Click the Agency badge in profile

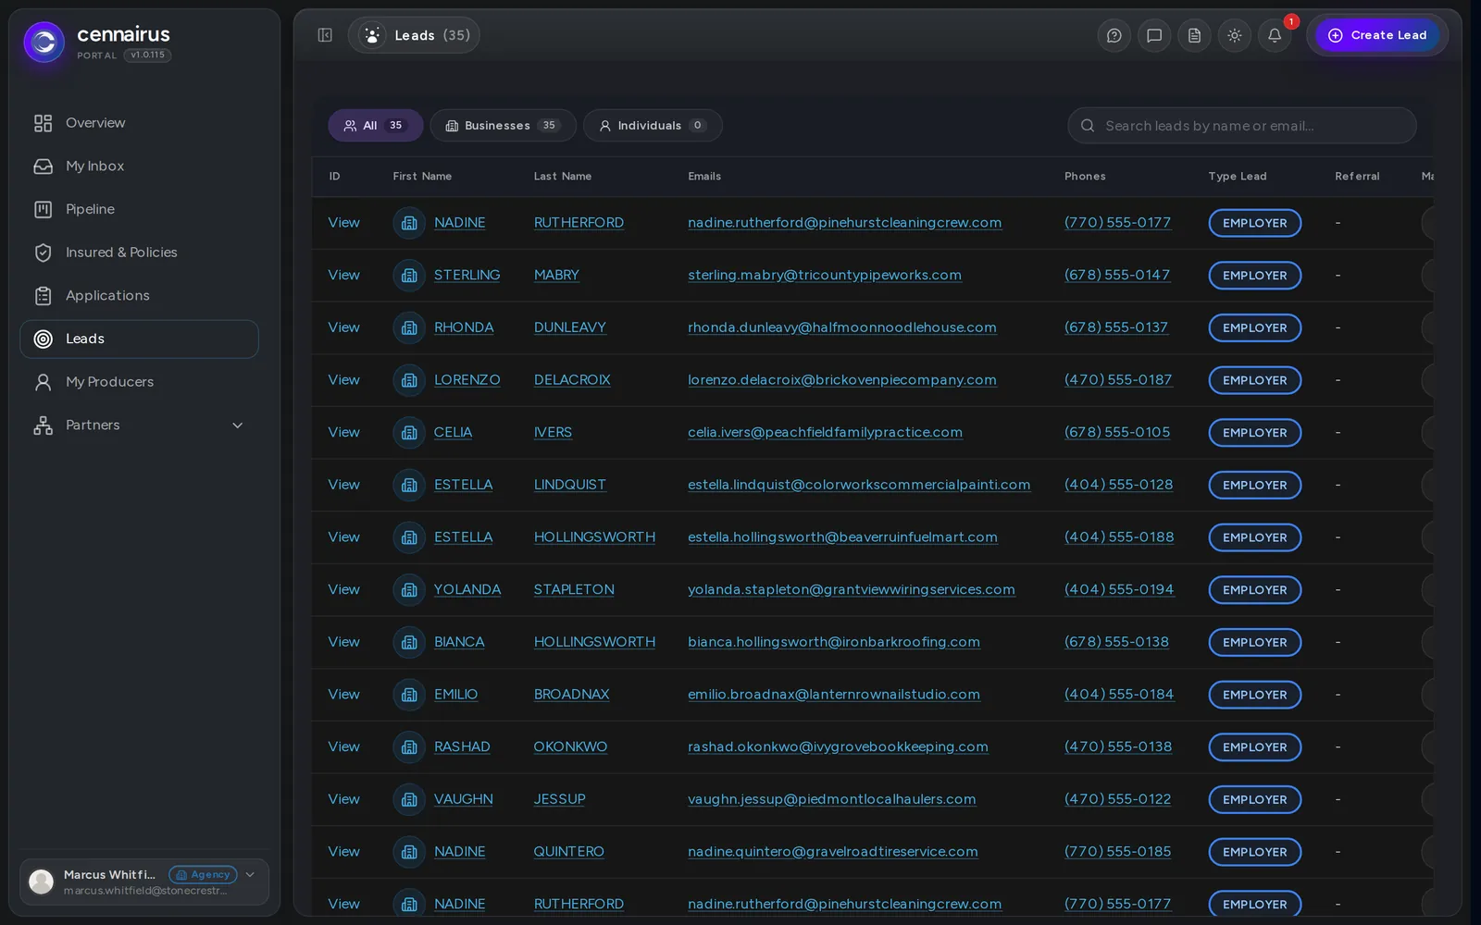click(203, 875)
